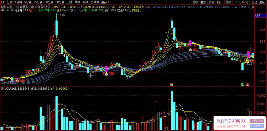Click the EMA12: 3.37 value

pyautogui.click(x=125, y=7)
